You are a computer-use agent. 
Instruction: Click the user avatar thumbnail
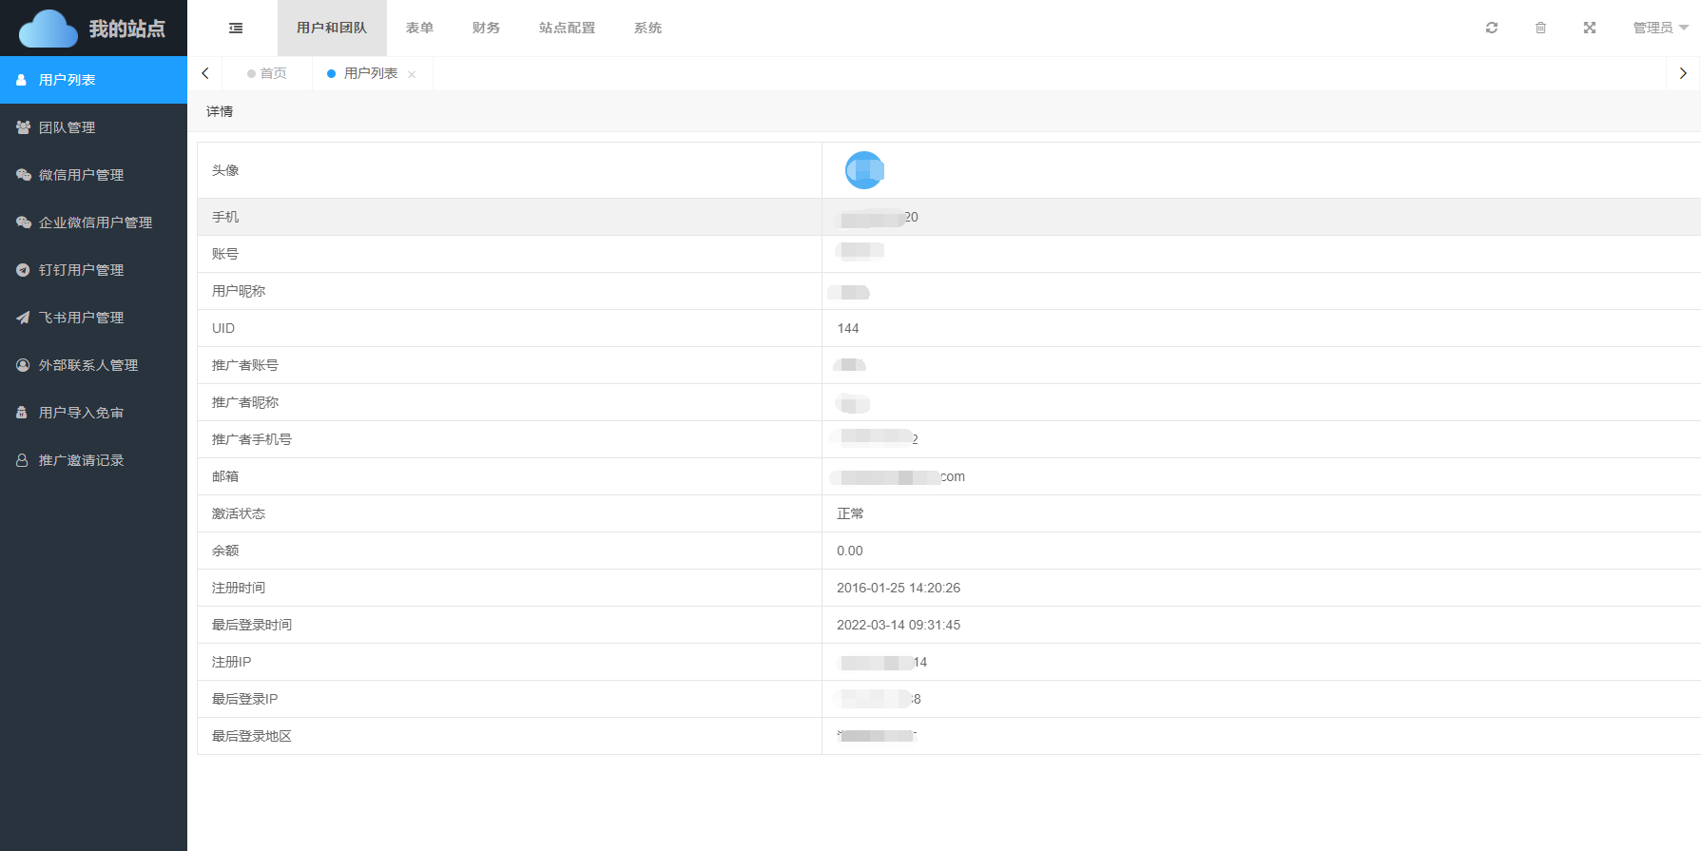pyautogui.click(x=864, y=170)
